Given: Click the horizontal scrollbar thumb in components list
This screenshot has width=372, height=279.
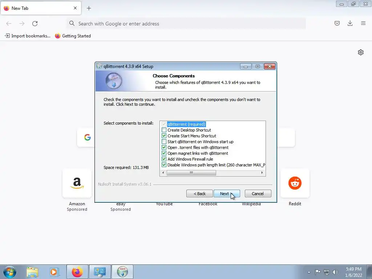Looking at the screenshot, I should click(x=191, y=173).
